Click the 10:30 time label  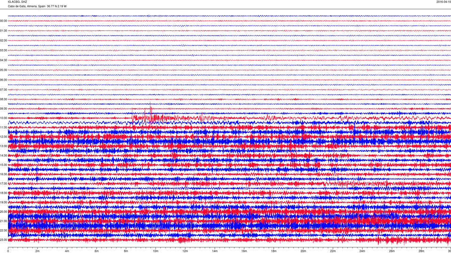(3, 118)
